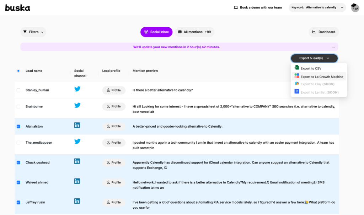364x215 pixels.
Task: Click the three-dot menu on update banner
Action: click(x=333, y=48)
